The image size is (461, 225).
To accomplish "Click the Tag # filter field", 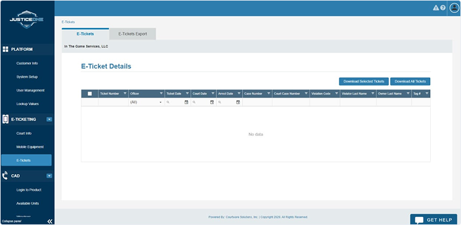I will point(421,103).
